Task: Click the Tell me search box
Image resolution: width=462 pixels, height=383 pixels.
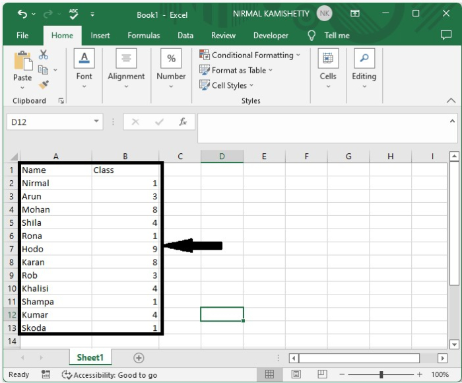Action: click(337, 36)
